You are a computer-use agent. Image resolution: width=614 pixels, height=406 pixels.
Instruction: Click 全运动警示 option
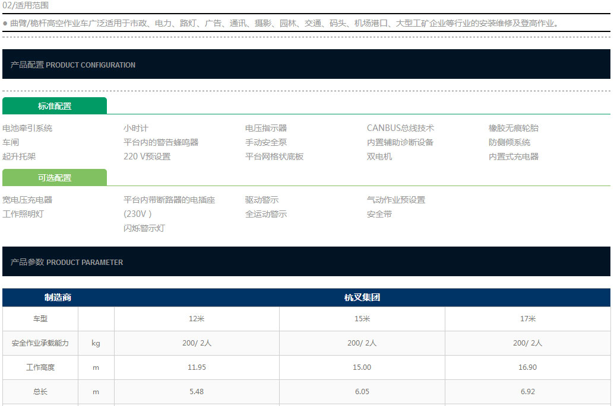[266, 214]
